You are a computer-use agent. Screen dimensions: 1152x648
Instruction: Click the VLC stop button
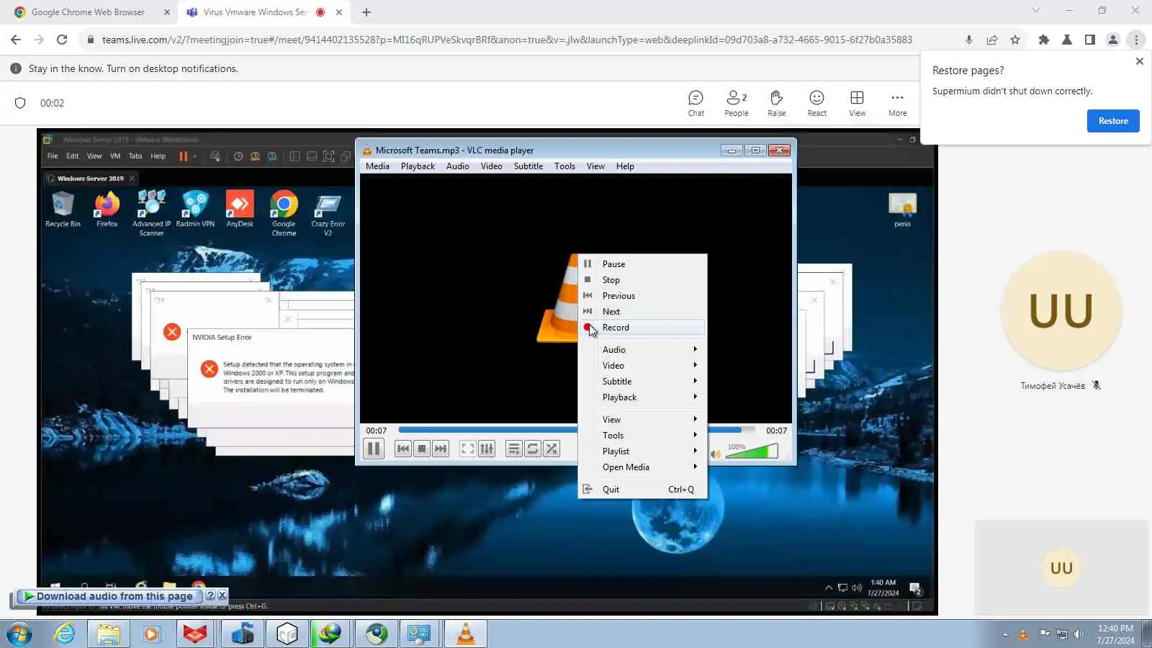click(422, 449)
